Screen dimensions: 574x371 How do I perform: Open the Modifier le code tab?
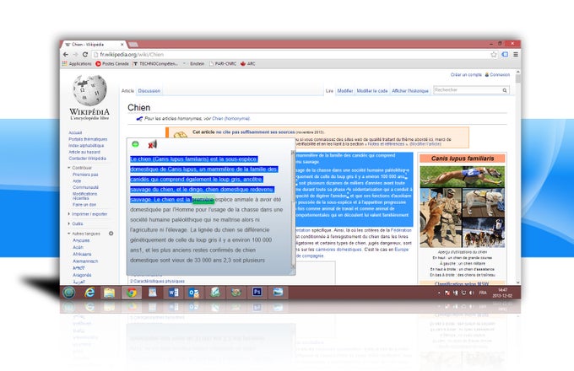point(372,91)
